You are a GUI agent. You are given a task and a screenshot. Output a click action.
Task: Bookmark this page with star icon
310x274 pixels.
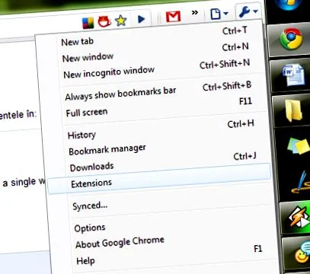pyautogui.click(x=121, y=21)
